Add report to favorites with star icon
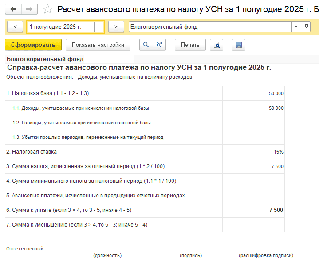Image resolution: width=319 pixels, height=265 pixels. pos(48,9)
